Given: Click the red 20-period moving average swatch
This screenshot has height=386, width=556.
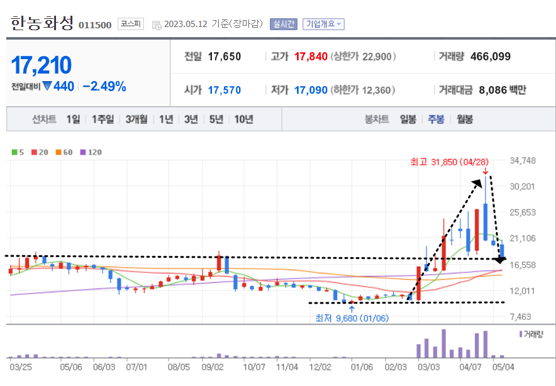Looking at the screenshot, I should pos(34,152).
